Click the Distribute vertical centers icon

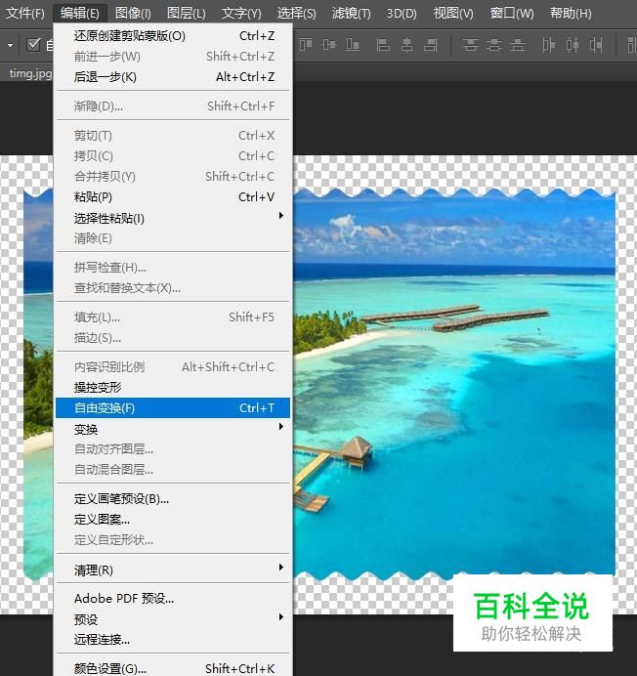coord(493,45)
